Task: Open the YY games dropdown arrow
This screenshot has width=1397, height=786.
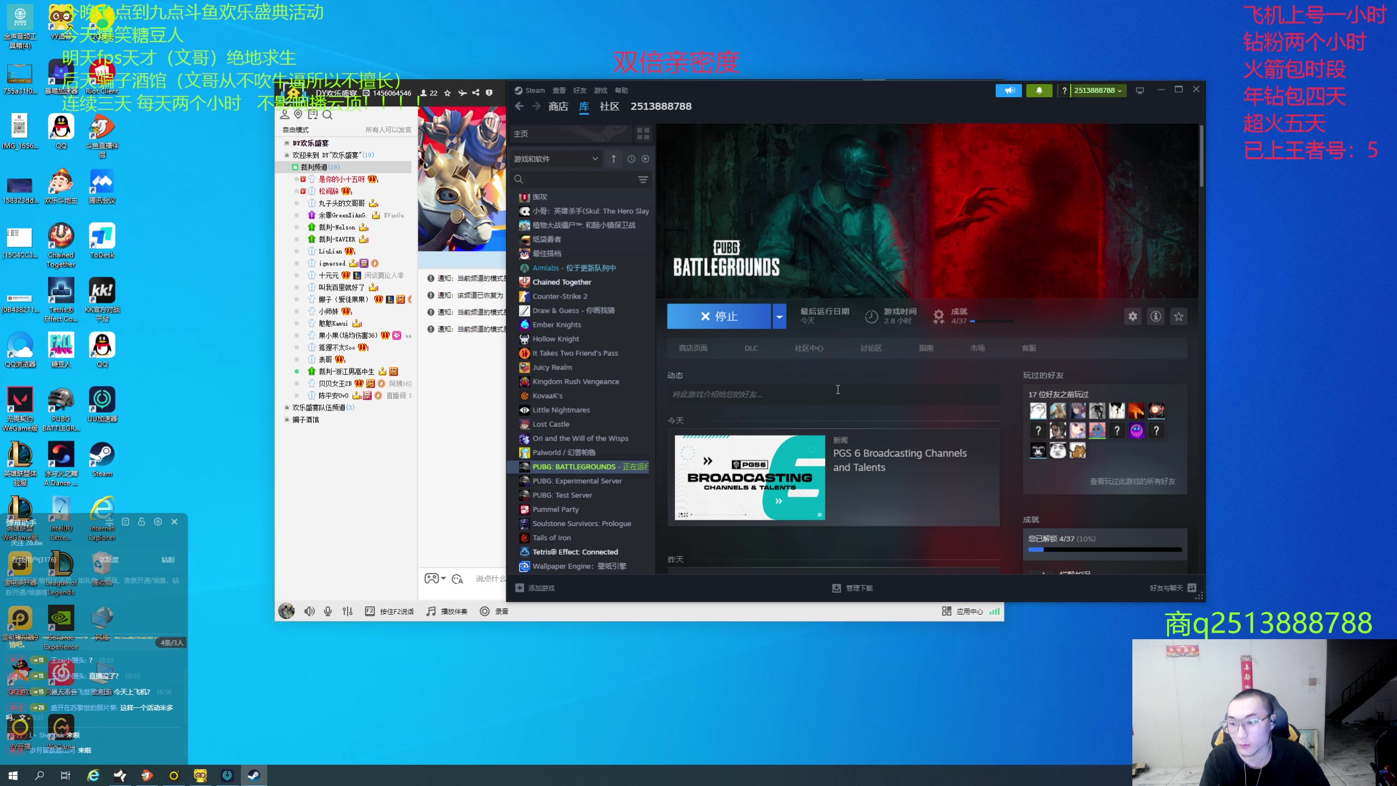Action: [x=444, y=579]
